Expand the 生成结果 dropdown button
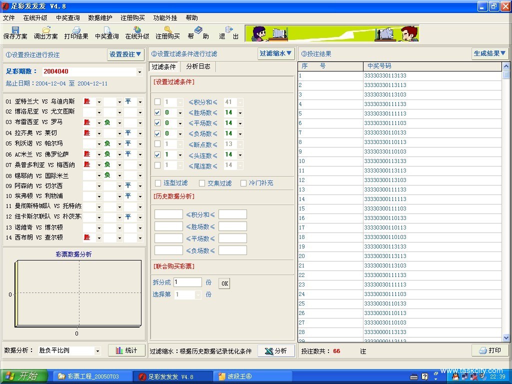The width and height of the screenshot is (512, 384). point(489,54)
